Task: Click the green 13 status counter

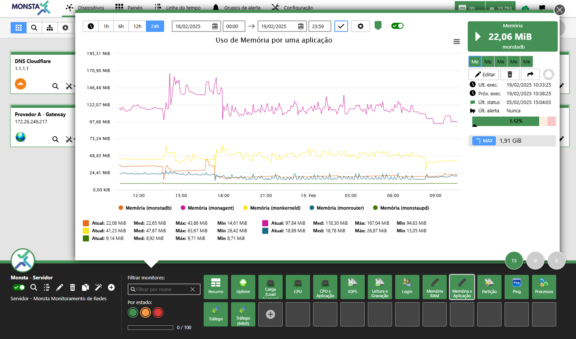Action: [514, 260]
